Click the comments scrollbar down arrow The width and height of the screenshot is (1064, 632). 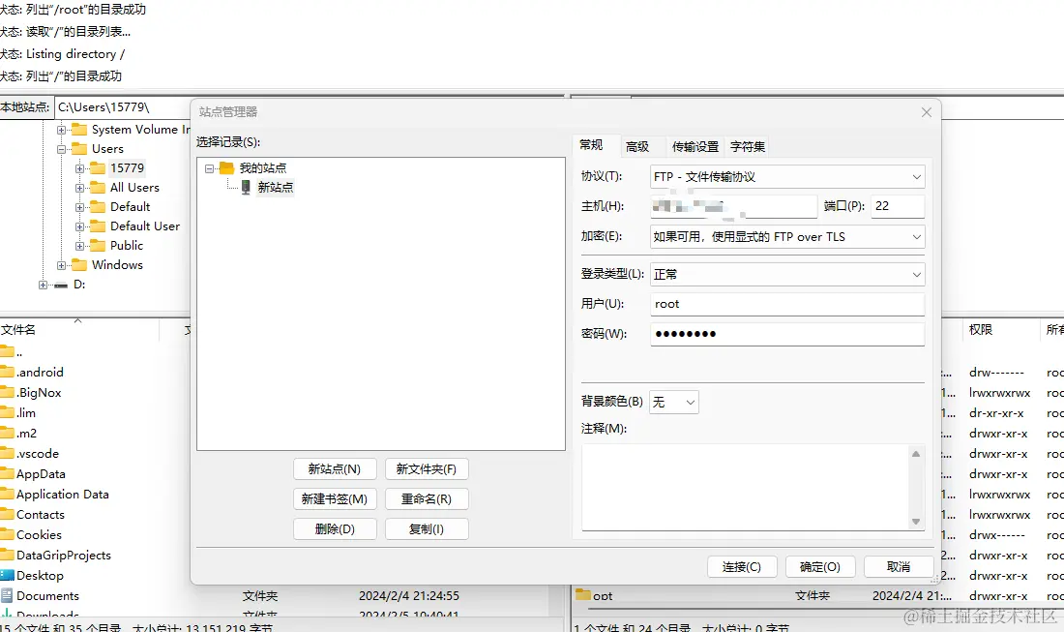pos(916,522)
